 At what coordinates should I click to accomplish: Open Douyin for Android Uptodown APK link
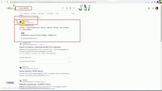(40, 47)
